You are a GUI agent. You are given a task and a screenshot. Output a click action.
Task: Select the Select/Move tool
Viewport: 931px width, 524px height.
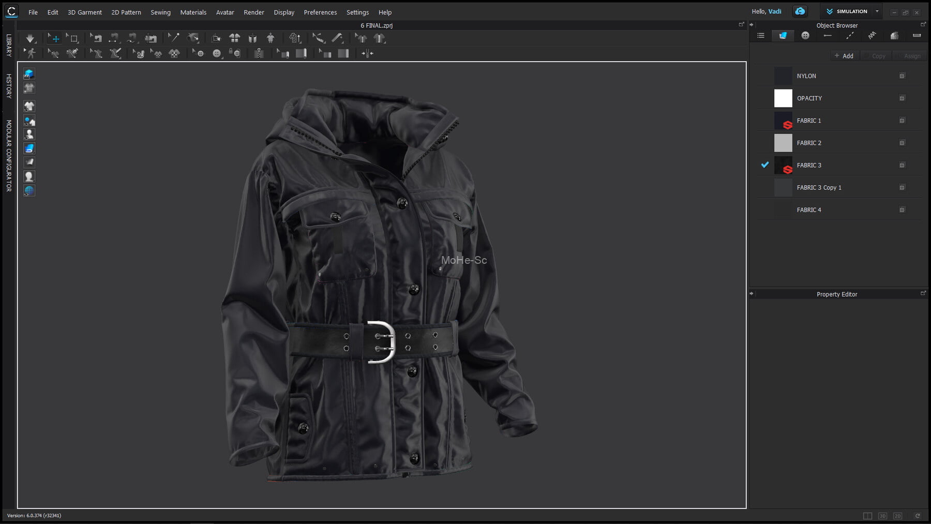(x=54, y=38)
